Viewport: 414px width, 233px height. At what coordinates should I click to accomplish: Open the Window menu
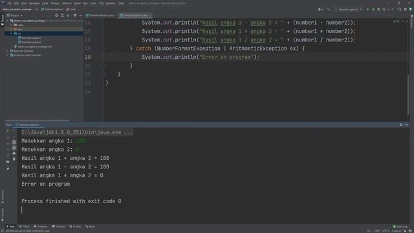pyautogui.click(x=111, y=3)
